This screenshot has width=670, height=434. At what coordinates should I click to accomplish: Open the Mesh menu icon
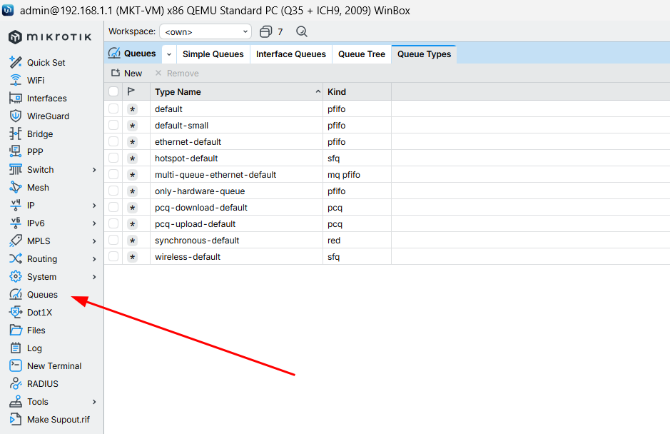[x=16, y=187]
